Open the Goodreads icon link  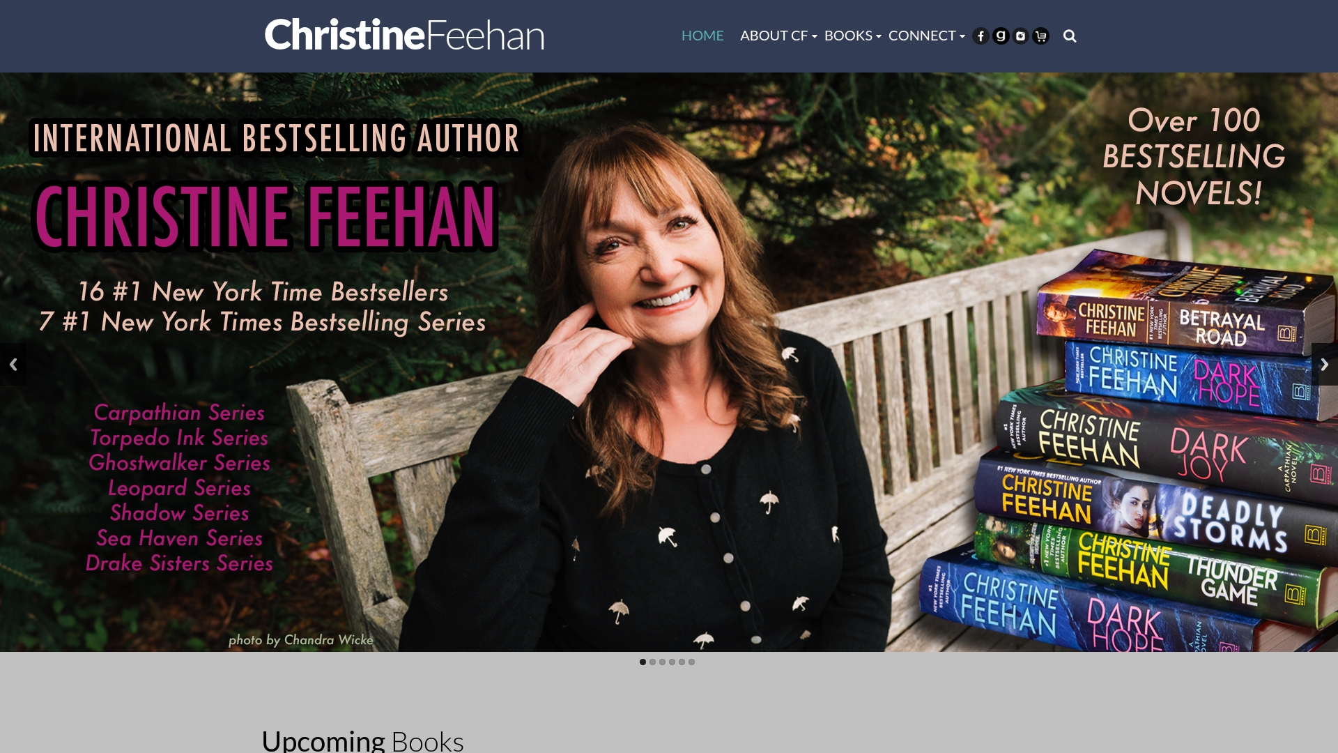1001,36
